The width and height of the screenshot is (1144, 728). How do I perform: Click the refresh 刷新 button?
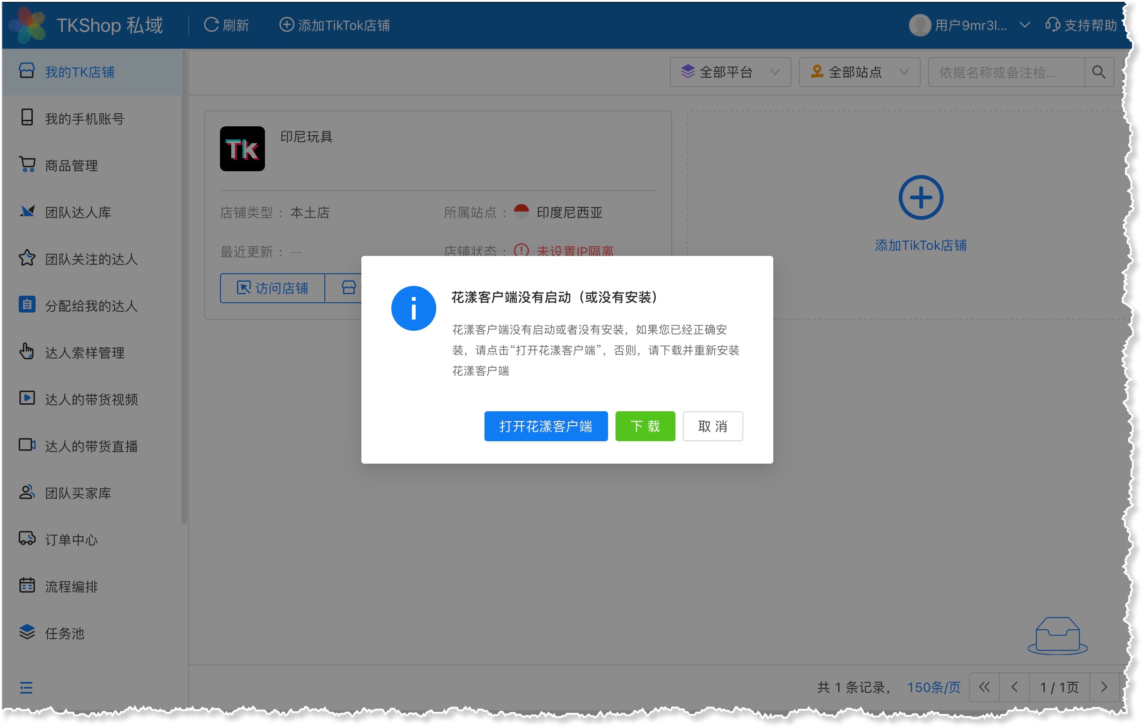tap(227, 25)
